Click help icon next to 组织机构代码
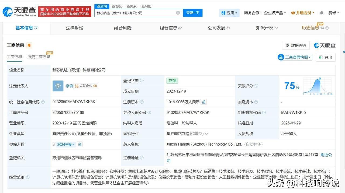The height and width of the screenshot is (193, 345). (264, 113)
